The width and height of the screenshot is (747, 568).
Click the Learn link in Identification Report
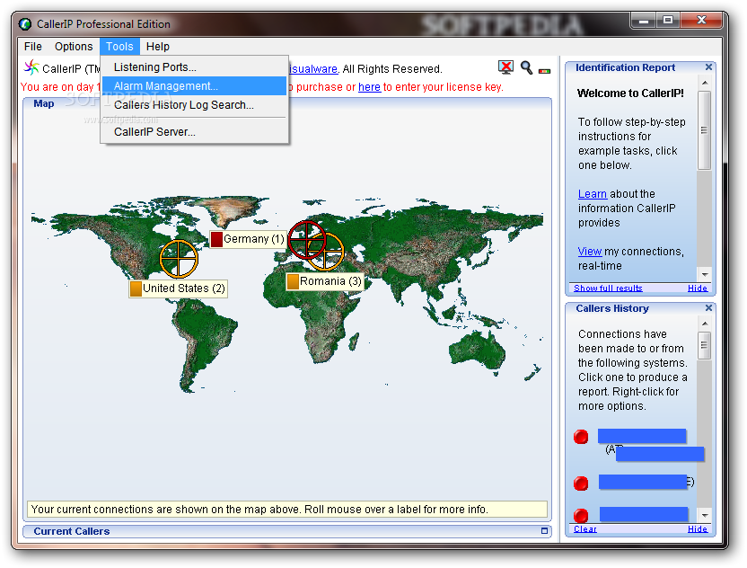[x=593, y=194]
